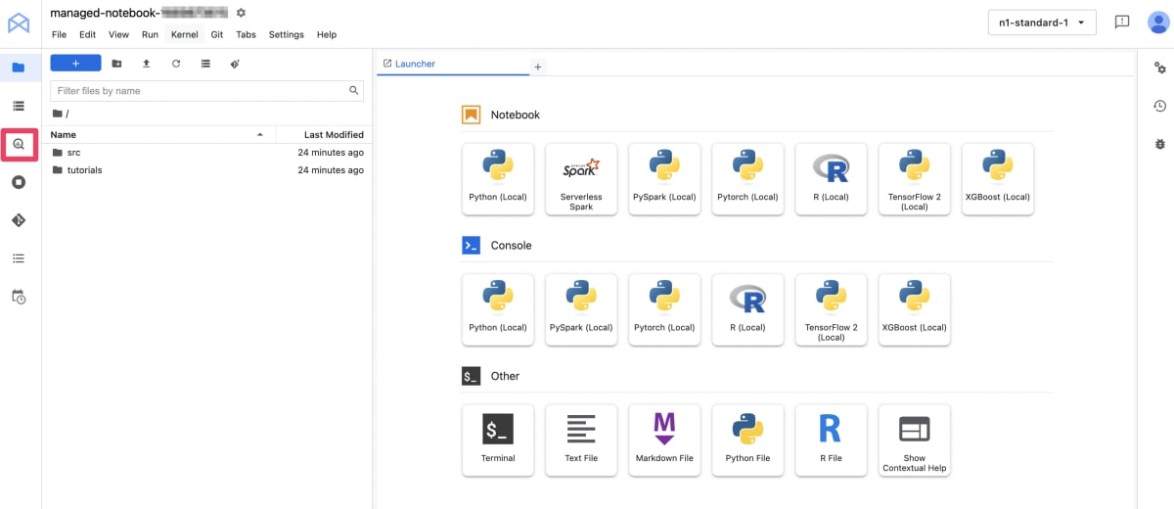This screenshot has height=509, width=1174.
Task: Select the Launcher tab
Action: coord(452,65)
